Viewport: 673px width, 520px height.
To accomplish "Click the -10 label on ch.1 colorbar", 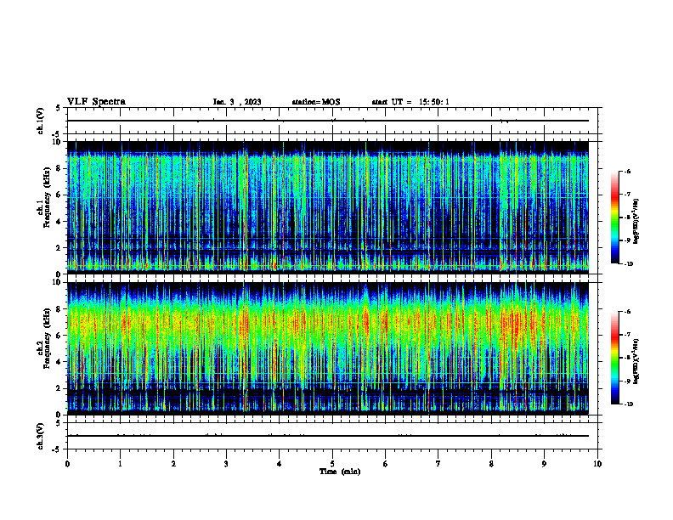I will [629, 264].
